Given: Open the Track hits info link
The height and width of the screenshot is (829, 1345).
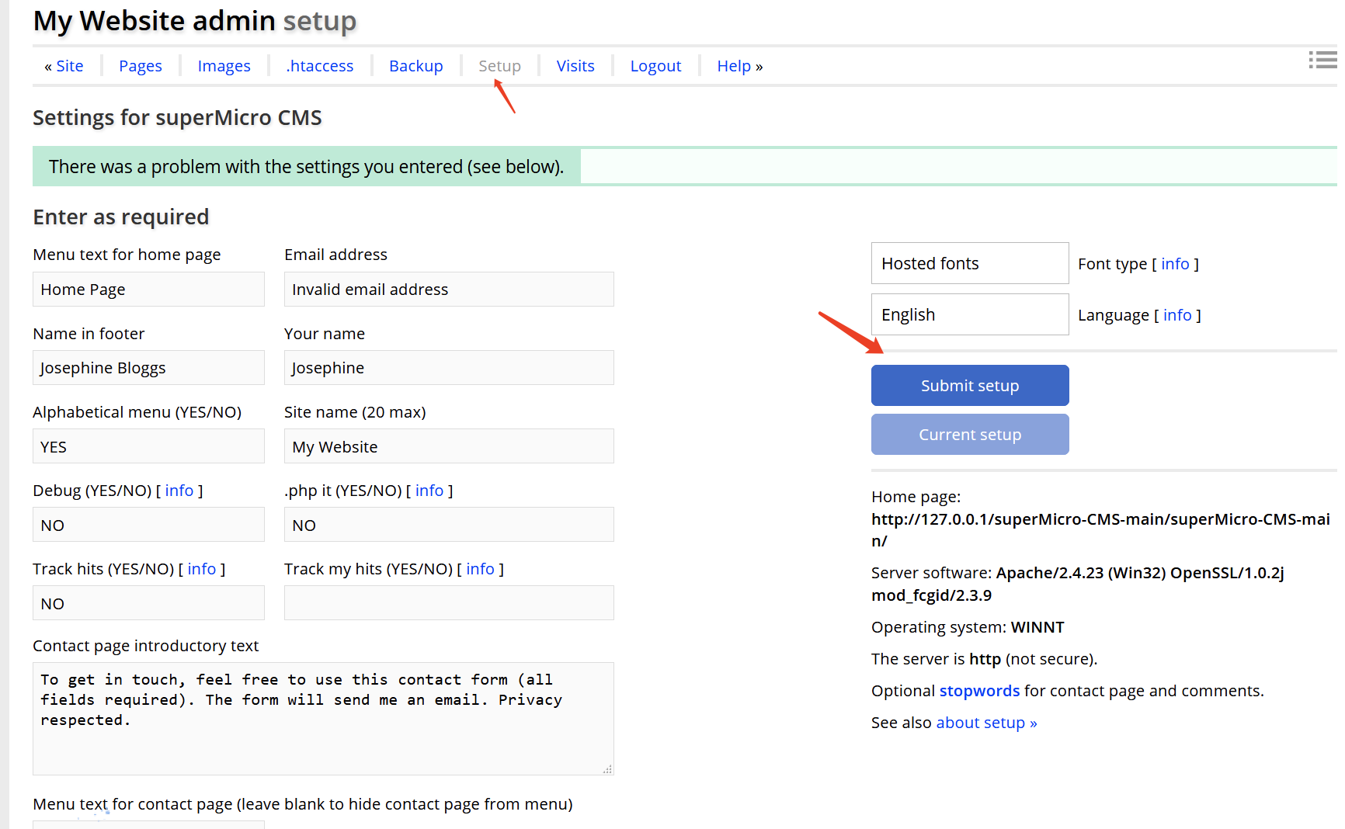Looking at the screenshot, I should (202, 569).
